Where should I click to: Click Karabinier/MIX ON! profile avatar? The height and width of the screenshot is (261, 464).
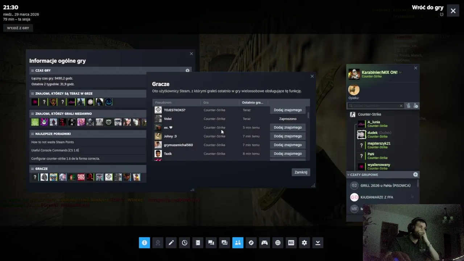[x=354, y=74]
